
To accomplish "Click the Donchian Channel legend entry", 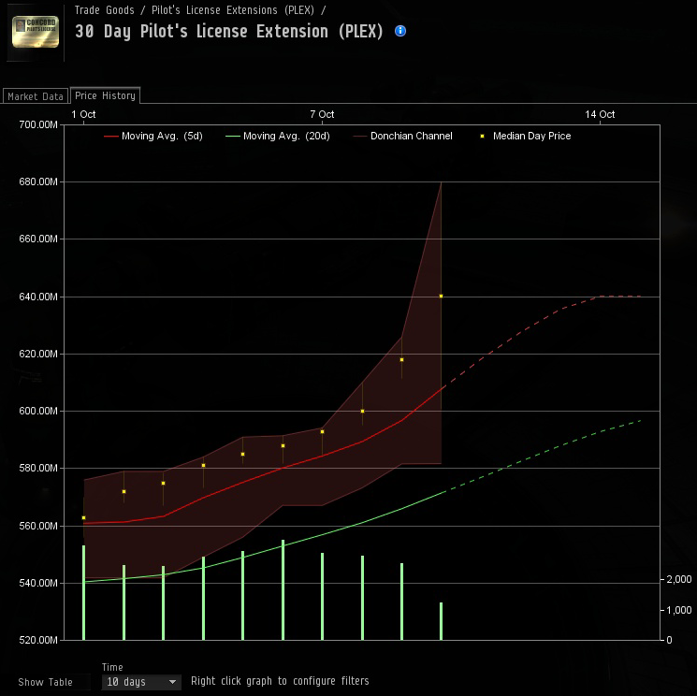I will [402, 136].
